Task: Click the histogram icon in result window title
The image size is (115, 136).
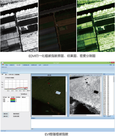Action: [70, 75]
